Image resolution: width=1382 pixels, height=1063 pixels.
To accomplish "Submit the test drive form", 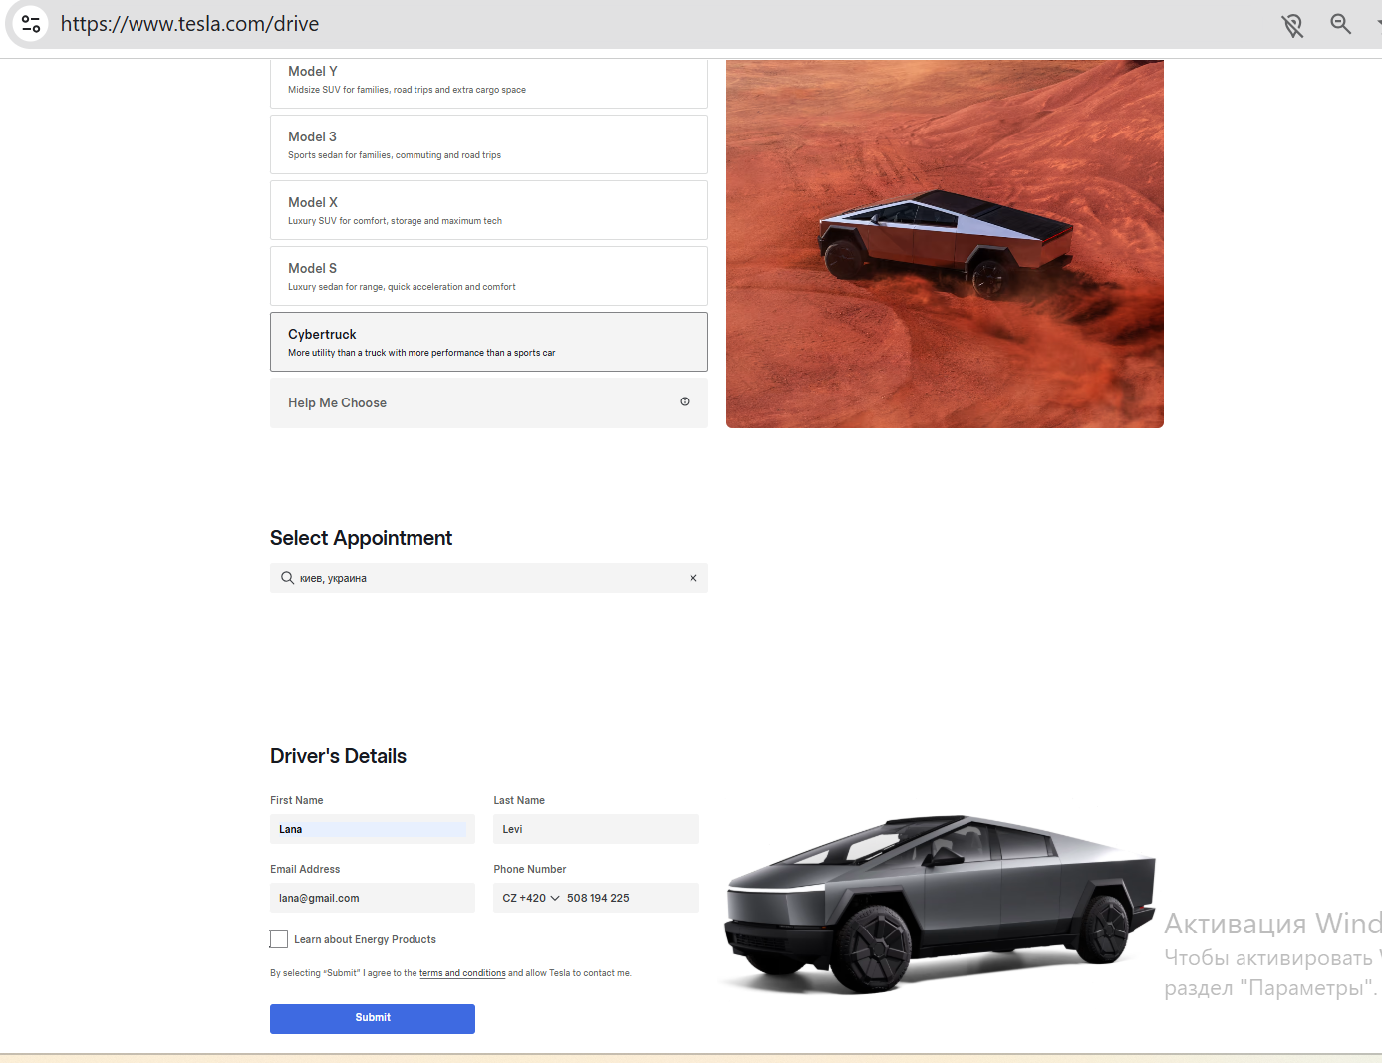I will click(373, 1018).
